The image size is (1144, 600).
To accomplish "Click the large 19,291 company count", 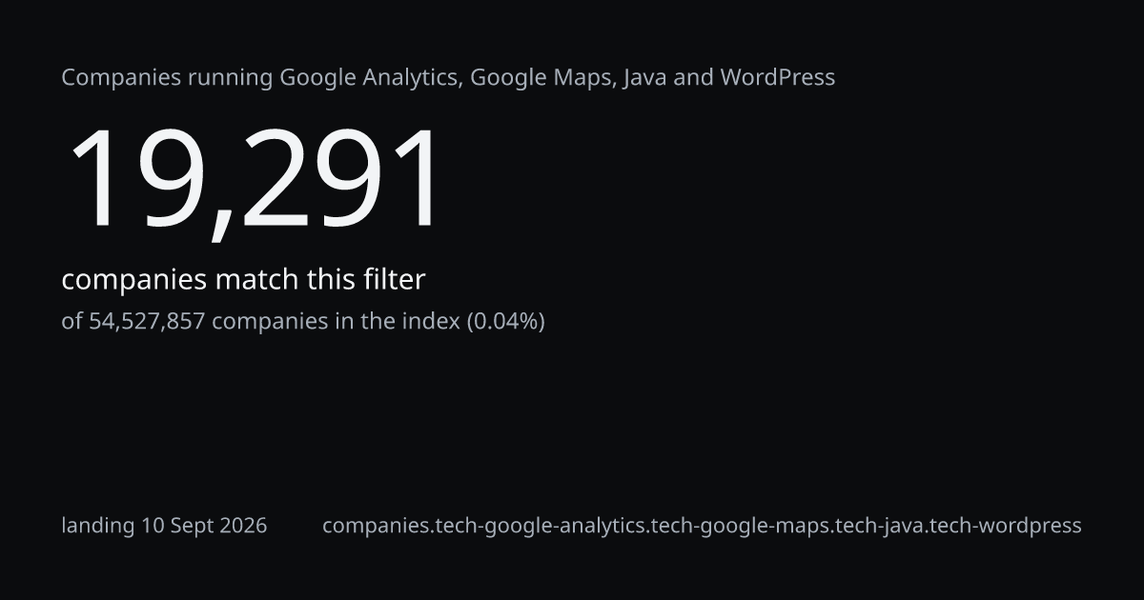I will (255, 181).
